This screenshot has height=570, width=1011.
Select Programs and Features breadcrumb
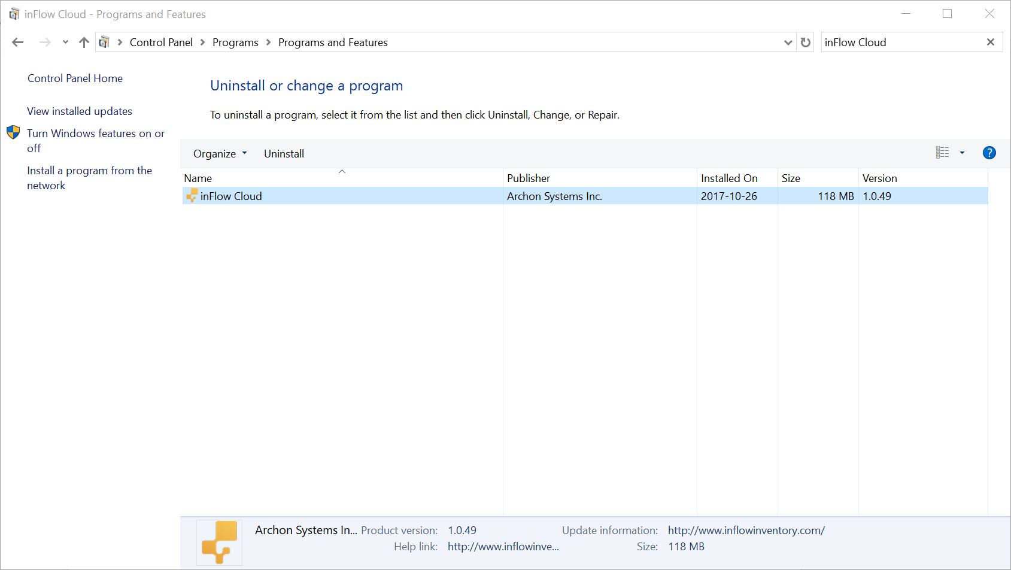pos(333,43)
